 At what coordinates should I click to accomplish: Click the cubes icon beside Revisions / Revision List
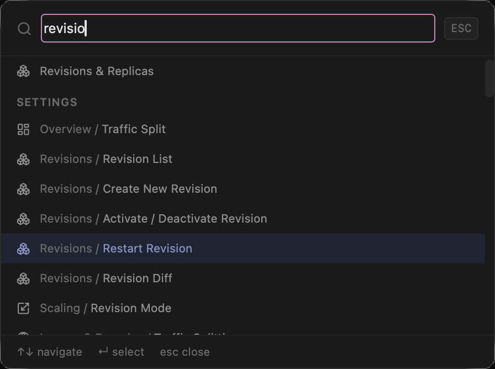(x=24, y=159)
